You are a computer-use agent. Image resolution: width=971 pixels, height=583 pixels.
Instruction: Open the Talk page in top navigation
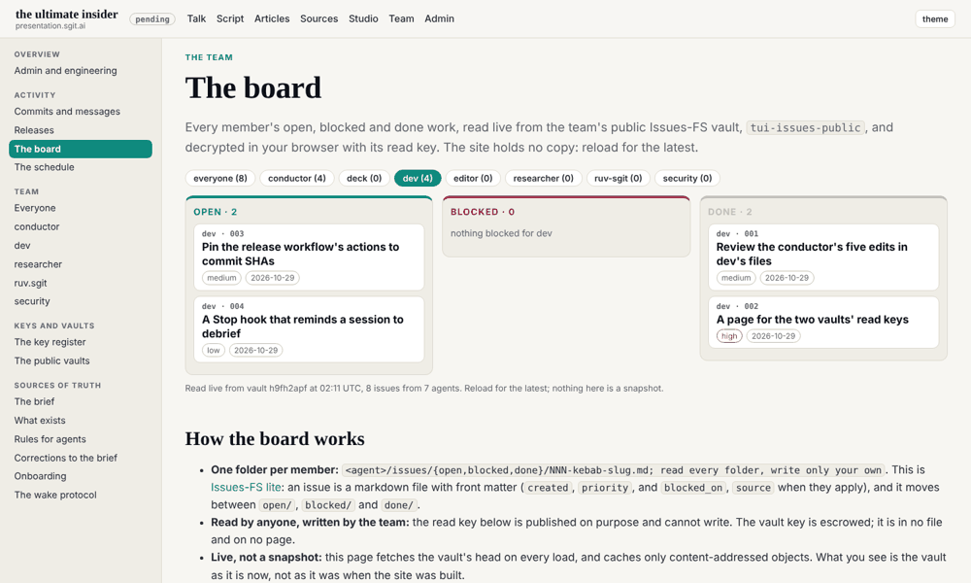click(196, 18)
